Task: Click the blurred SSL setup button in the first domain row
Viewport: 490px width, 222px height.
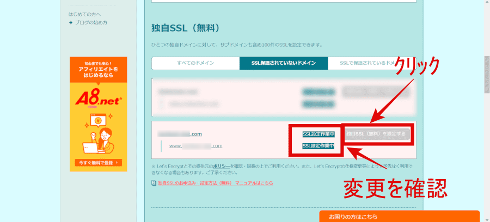Action: click(x=376, y=92)
